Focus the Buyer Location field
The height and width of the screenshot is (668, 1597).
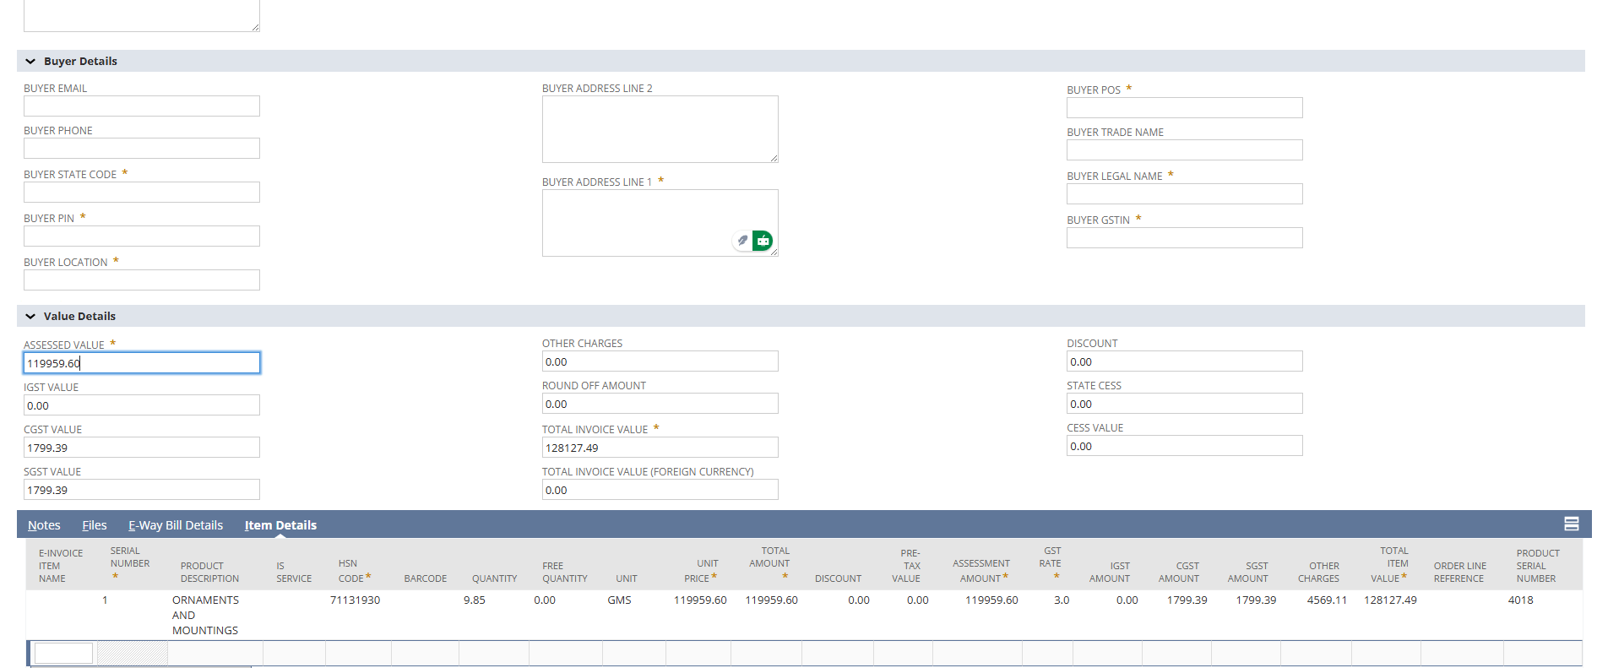click(142, 280)
